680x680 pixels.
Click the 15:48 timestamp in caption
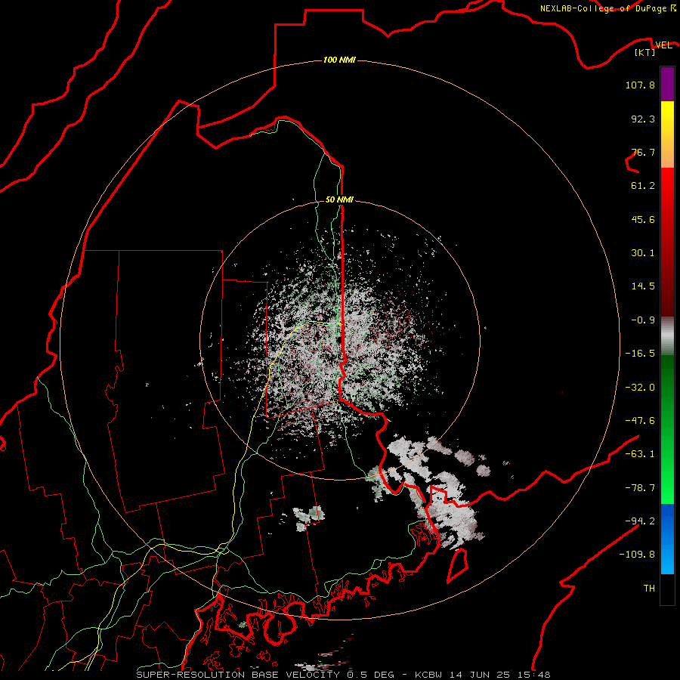click(533, 675)
